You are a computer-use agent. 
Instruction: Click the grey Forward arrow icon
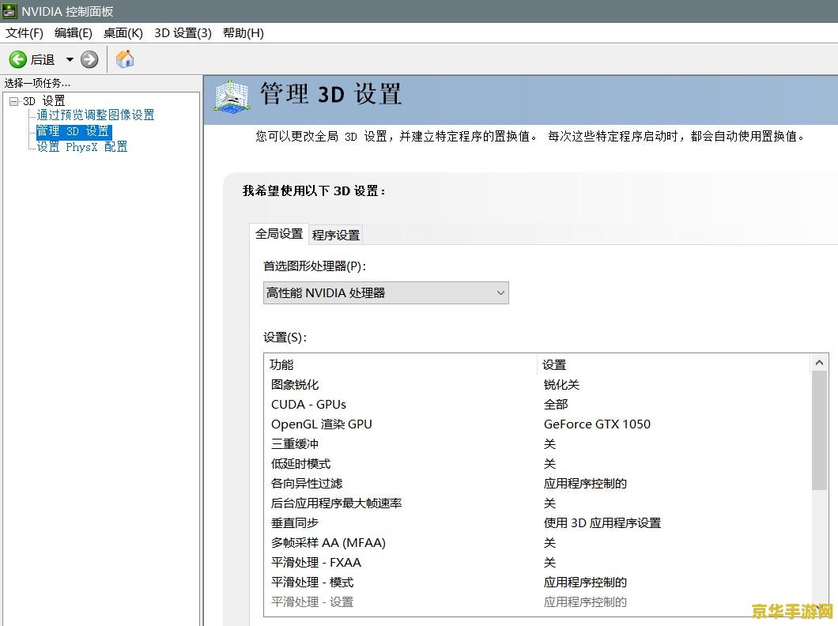pos(89,59)
